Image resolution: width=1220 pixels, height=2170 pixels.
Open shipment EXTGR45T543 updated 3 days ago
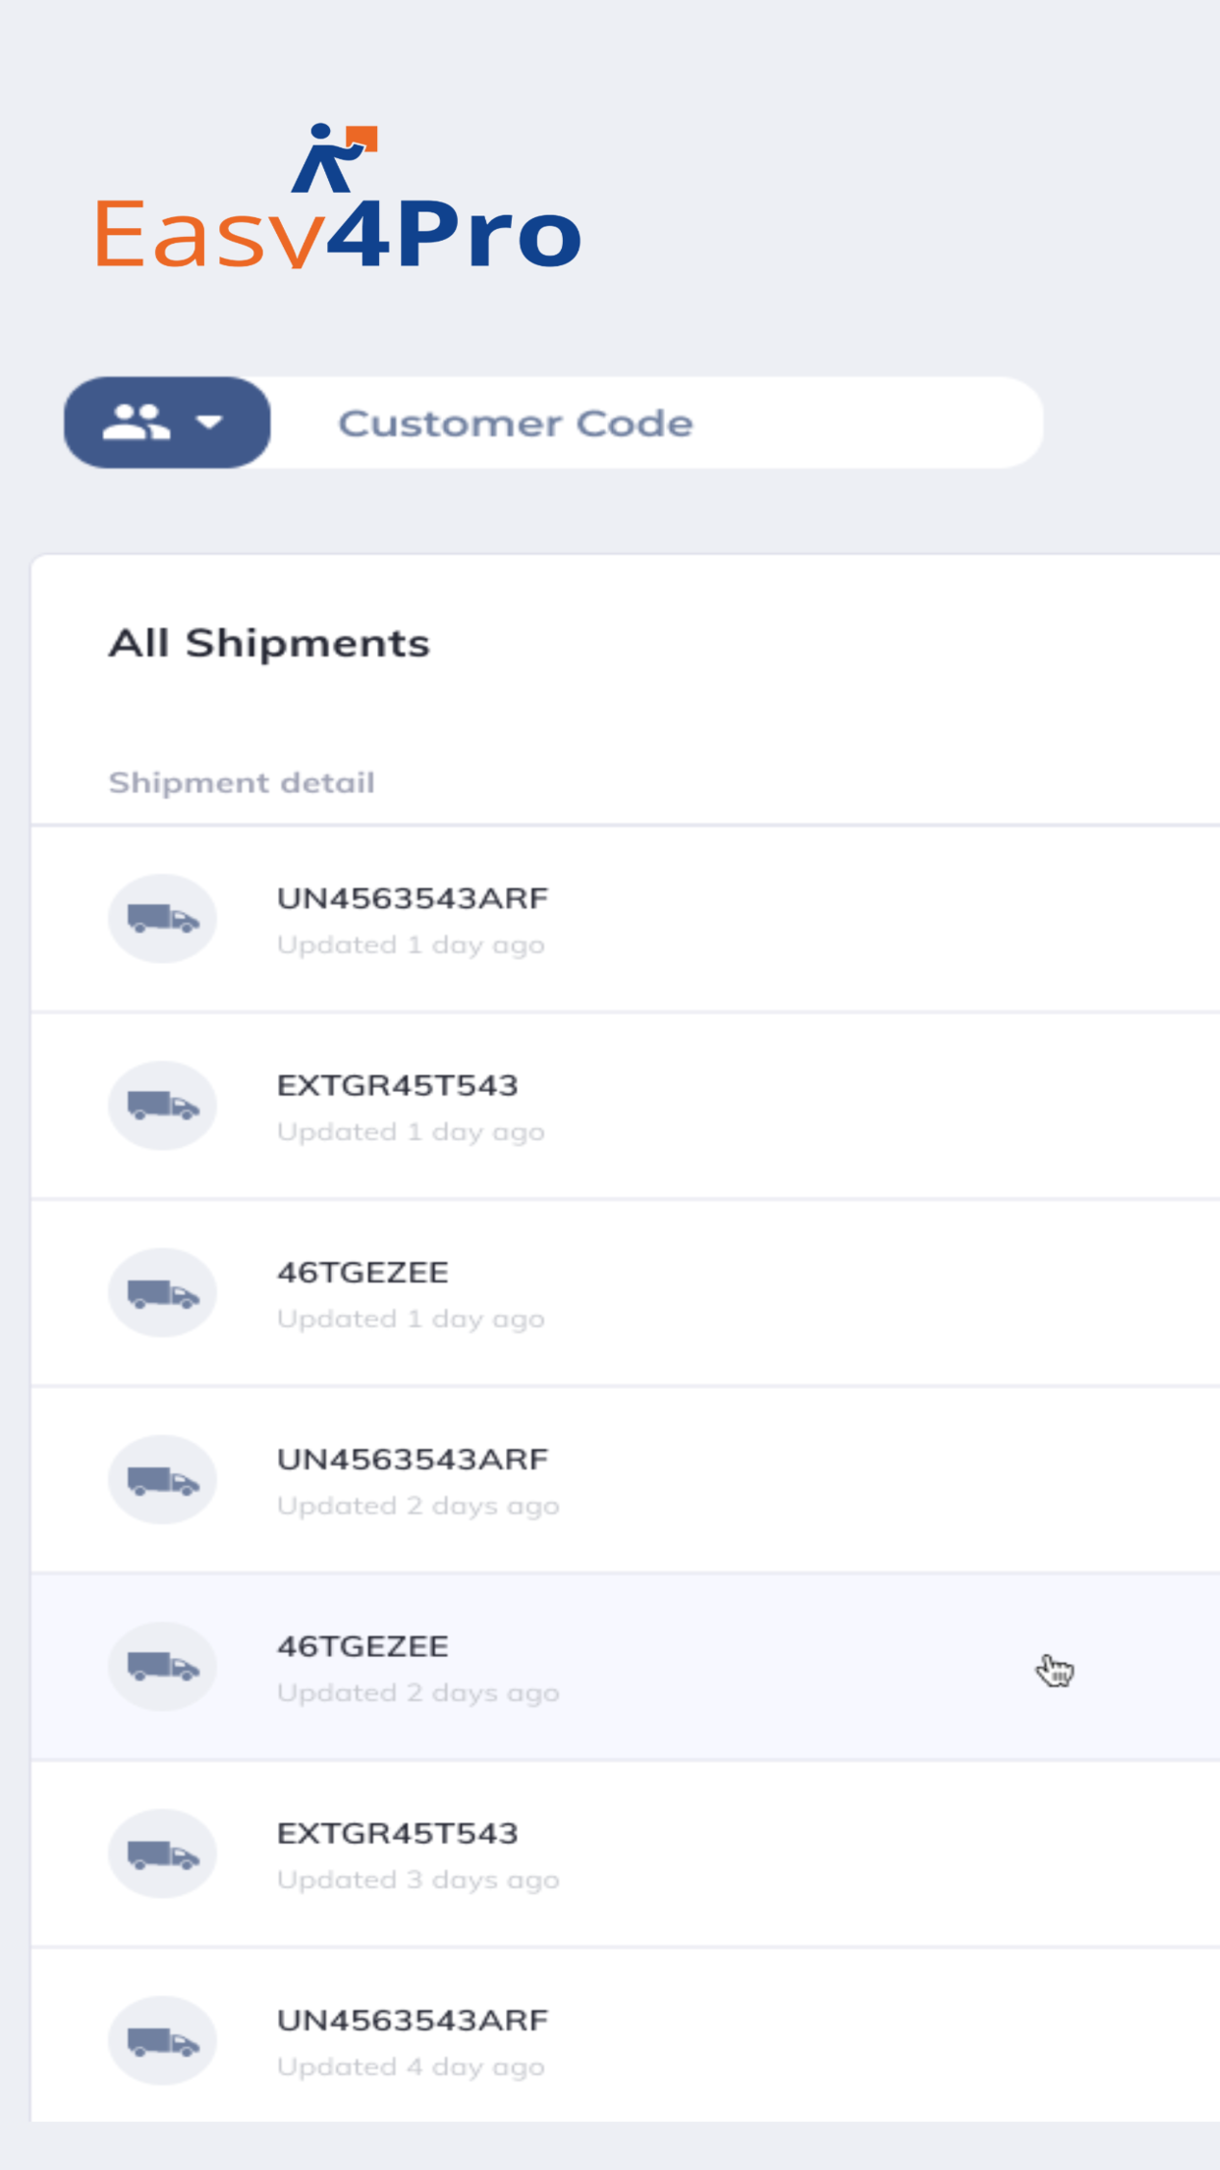point(626,1854)
